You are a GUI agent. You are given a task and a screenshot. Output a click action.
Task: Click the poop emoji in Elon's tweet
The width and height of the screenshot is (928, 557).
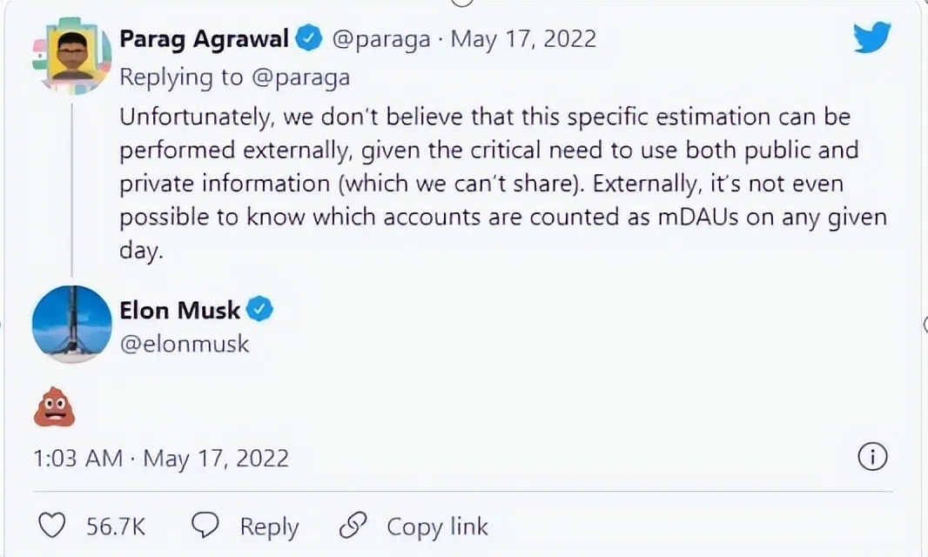click(x=54, y=405)
